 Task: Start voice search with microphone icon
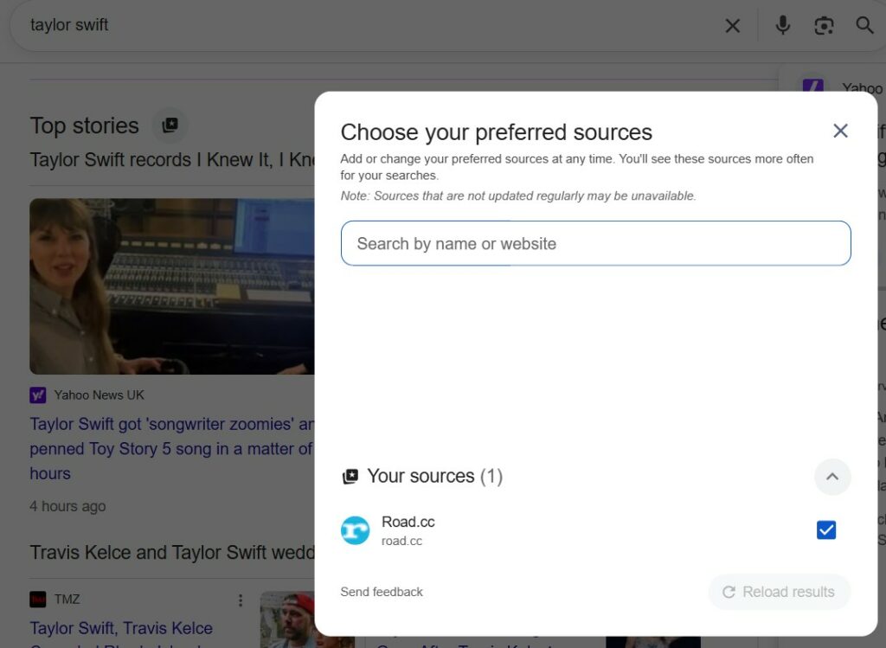pyautogui.click(x=782, y=25)
